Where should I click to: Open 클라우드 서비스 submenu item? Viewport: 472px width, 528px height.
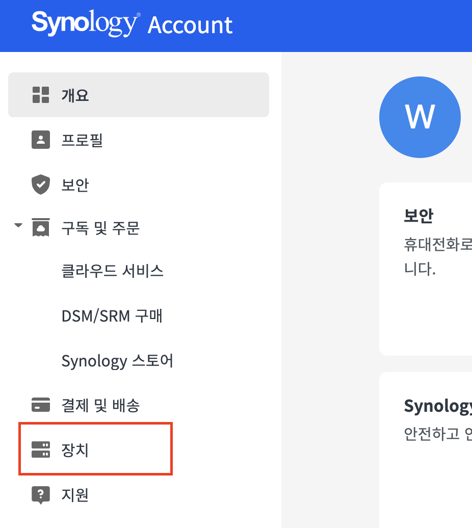113,271
